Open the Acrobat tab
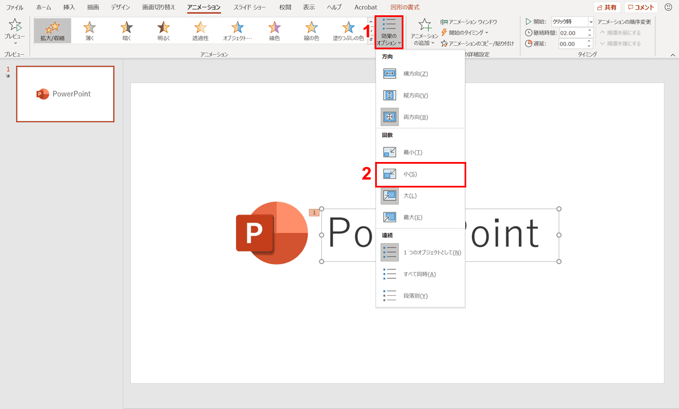The width and height of the screenshot is (679, 409). click(366, 7)
